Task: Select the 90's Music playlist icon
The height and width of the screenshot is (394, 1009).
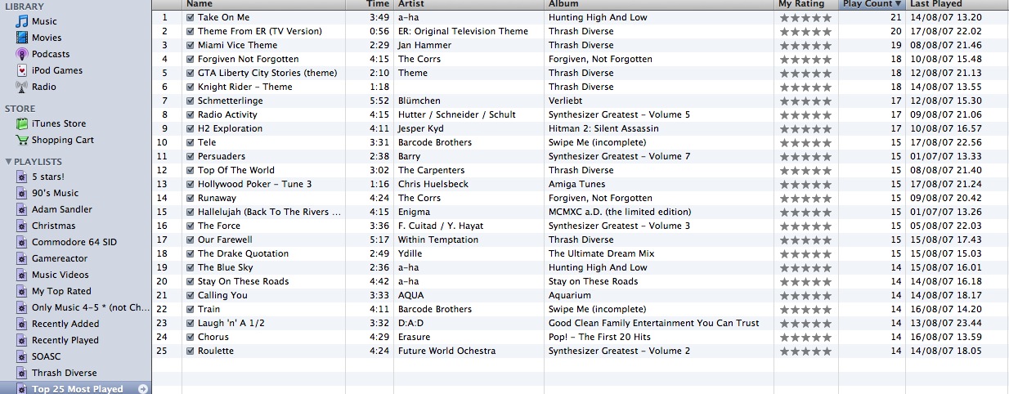Action: coord(23,193)
